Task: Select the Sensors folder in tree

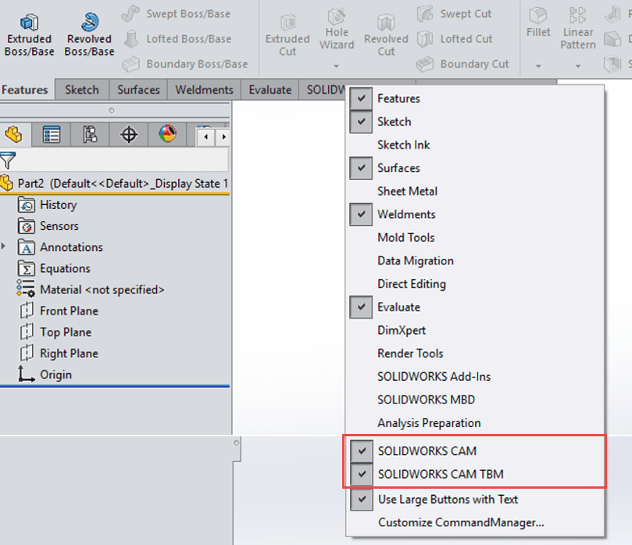Action: pos(48,226)
